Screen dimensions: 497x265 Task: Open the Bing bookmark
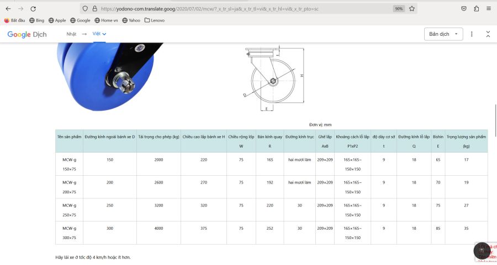click(36, 20)
